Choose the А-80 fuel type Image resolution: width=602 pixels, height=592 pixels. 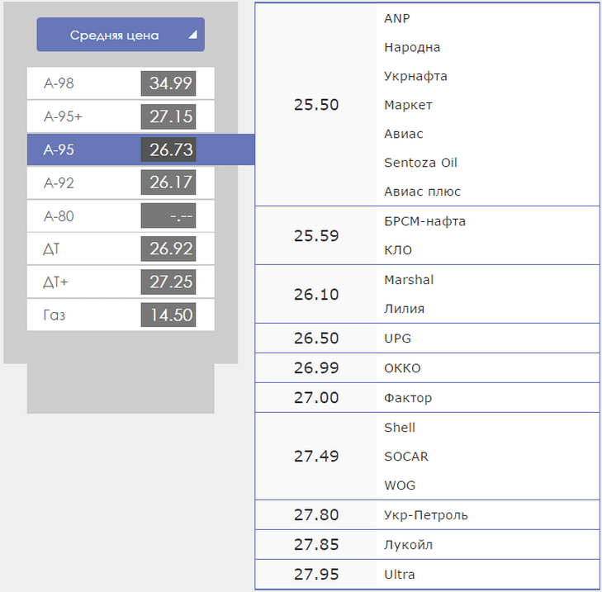121,215
